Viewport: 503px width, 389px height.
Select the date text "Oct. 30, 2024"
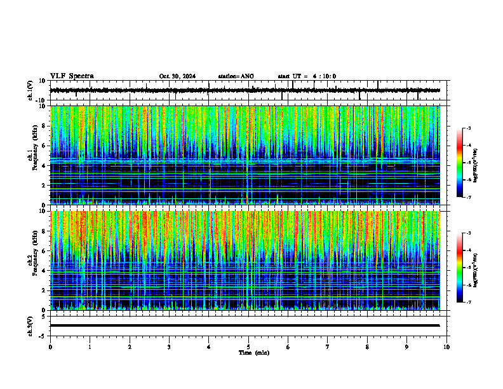(x=177, y=76)
